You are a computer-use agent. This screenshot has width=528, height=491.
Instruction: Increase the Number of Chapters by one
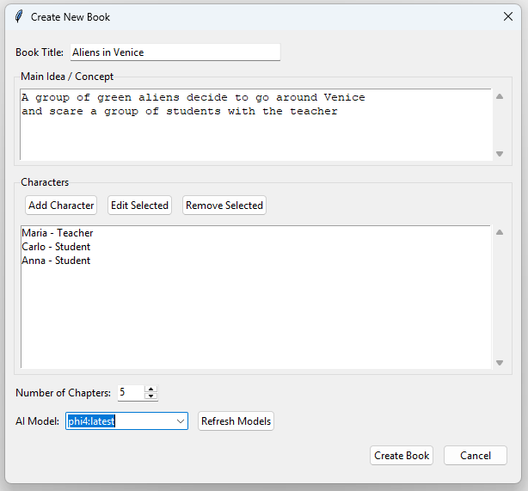tap(150, 389)
